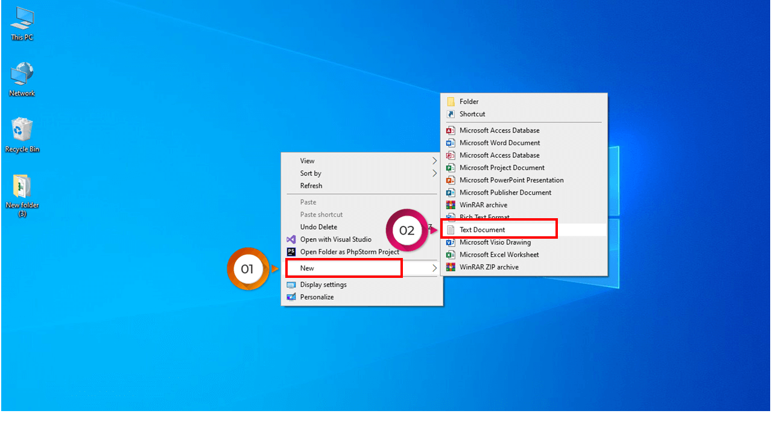772x434 pixels.
Task: Select Microsoft Word Document in submenu
Action: tap(499, 143)
